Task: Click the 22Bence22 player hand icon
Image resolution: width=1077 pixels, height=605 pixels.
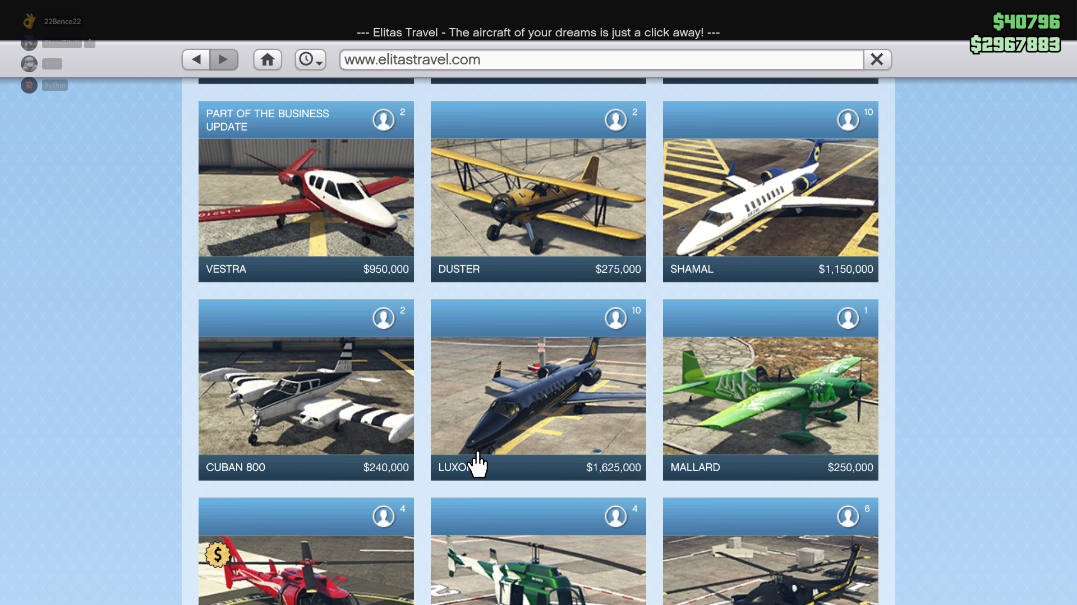Action: click(29, 21)
